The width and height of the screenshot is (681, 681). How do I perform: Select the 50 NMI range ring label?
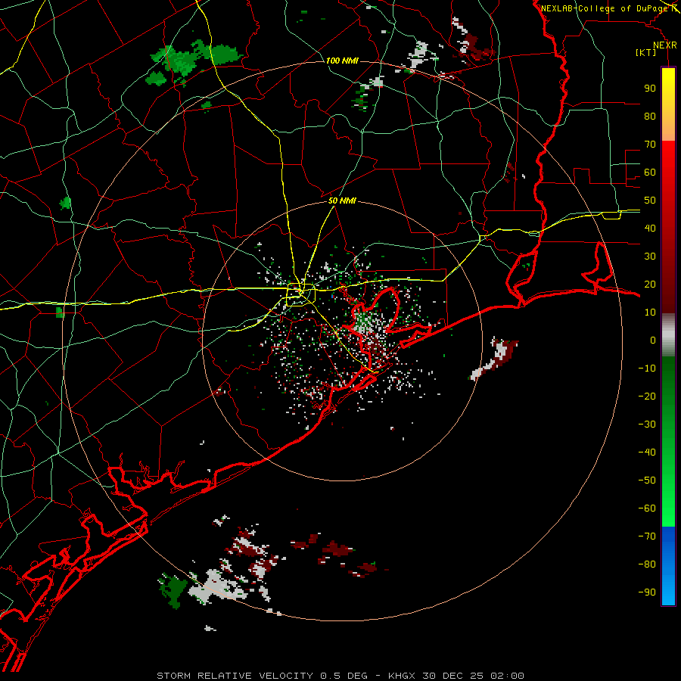(x=342, y=201)
